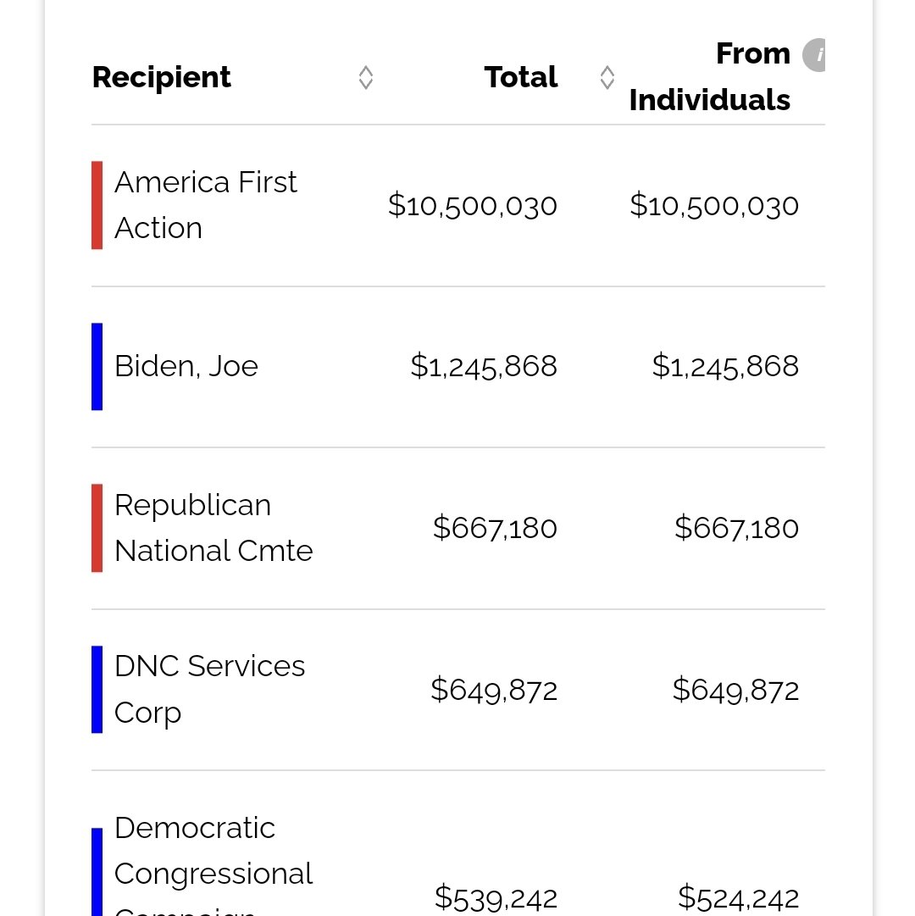Image resolution: width=915 pixels, height=916 pixels.
Task: Open America First Action recipient link
Action: pos(206,205)
